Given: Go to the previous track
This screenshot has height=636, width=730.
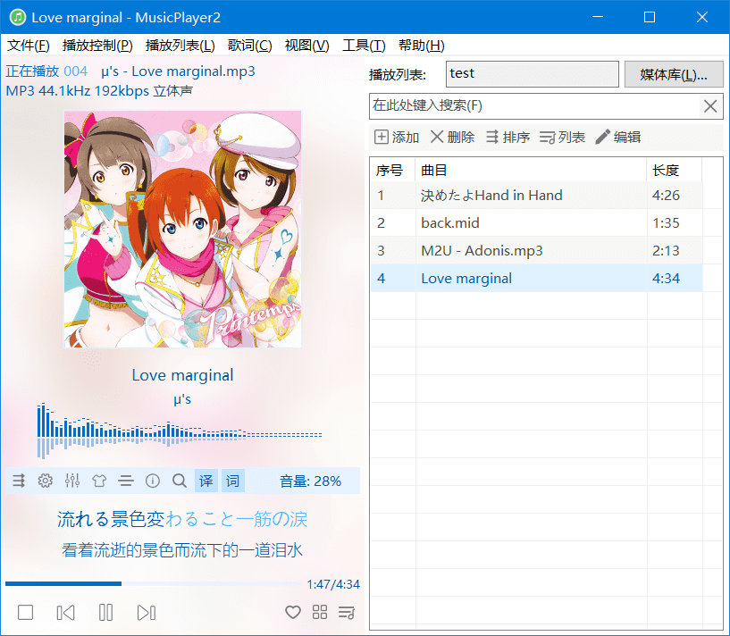Looking at the screenshot, I should [x=65, y=612].
